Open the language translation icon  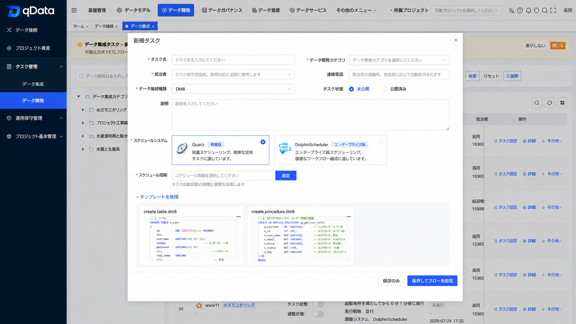coord(511,10)
